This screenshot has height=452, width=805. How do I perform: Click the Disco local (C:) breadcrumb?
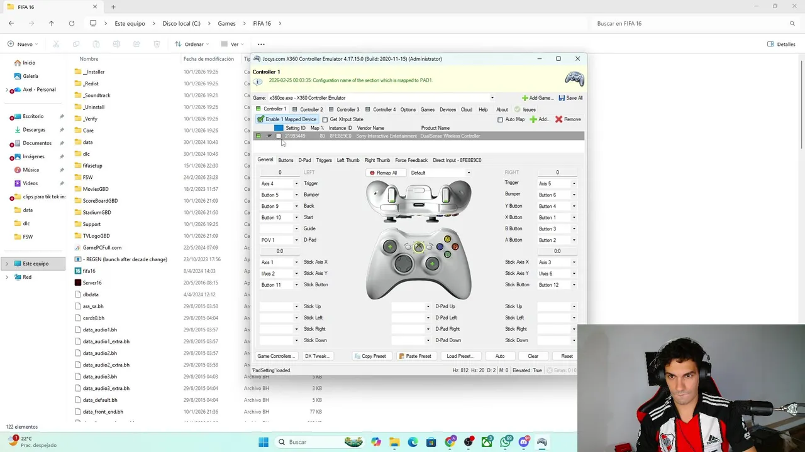click(x=182, y=23)
